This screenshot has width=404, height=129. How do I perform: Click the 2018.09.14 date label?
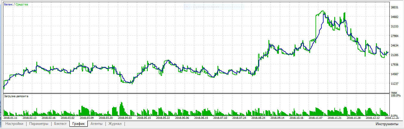[x=277, y=118]
